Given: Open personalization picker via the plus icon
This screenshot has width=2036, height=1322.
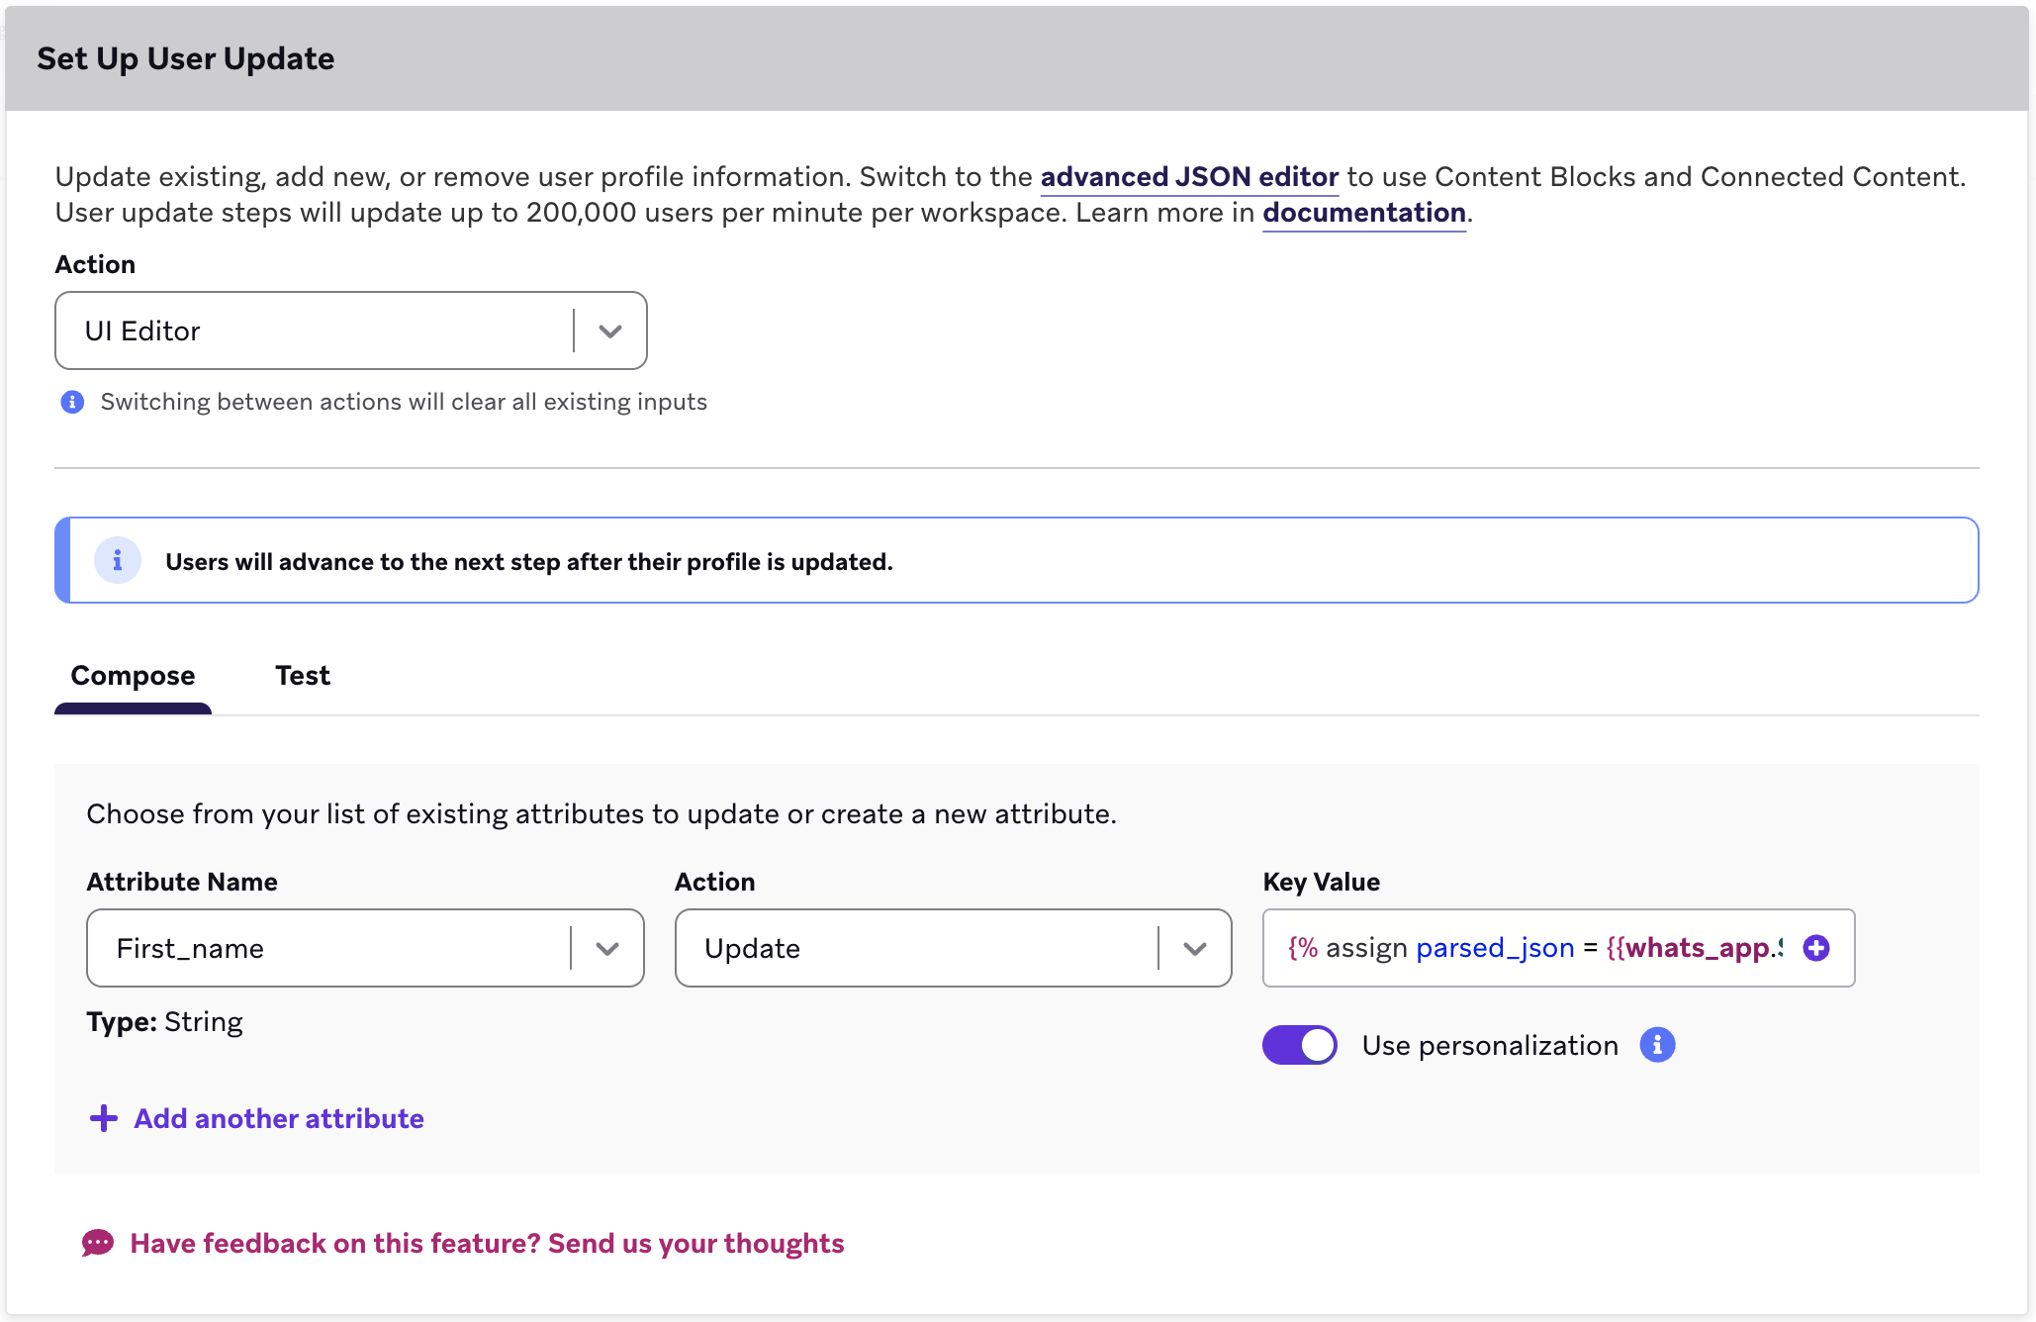Looking at the screenshot, I should [x=1816, y=947].
